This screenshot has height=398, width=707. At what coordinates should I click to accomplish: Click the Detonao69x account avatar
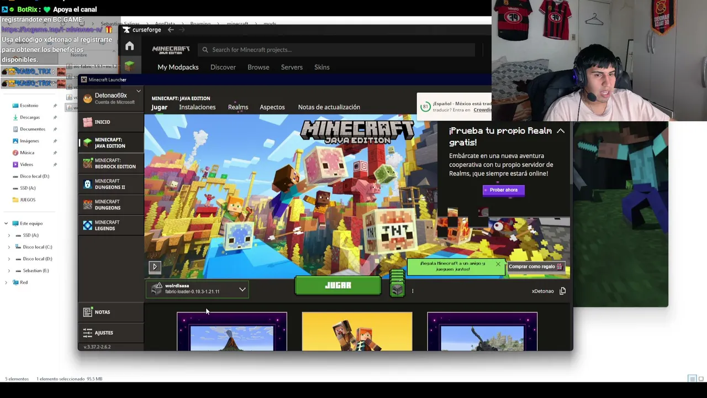point(88,98)
